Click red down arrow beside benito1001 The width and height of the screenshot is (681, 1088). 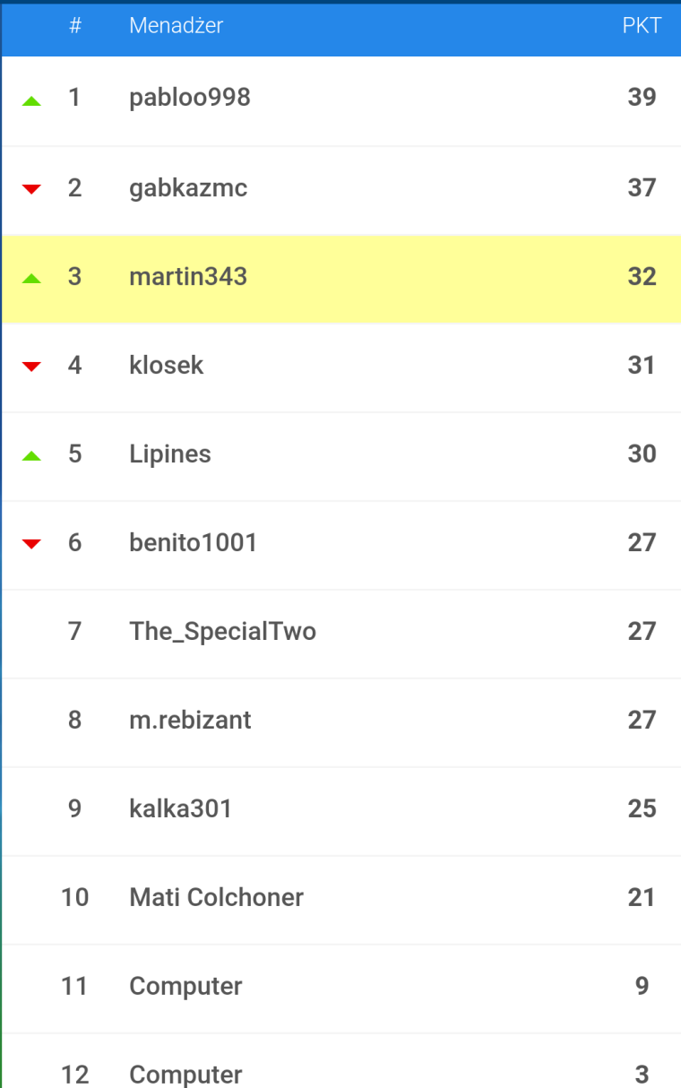click(x=31, y=544)
